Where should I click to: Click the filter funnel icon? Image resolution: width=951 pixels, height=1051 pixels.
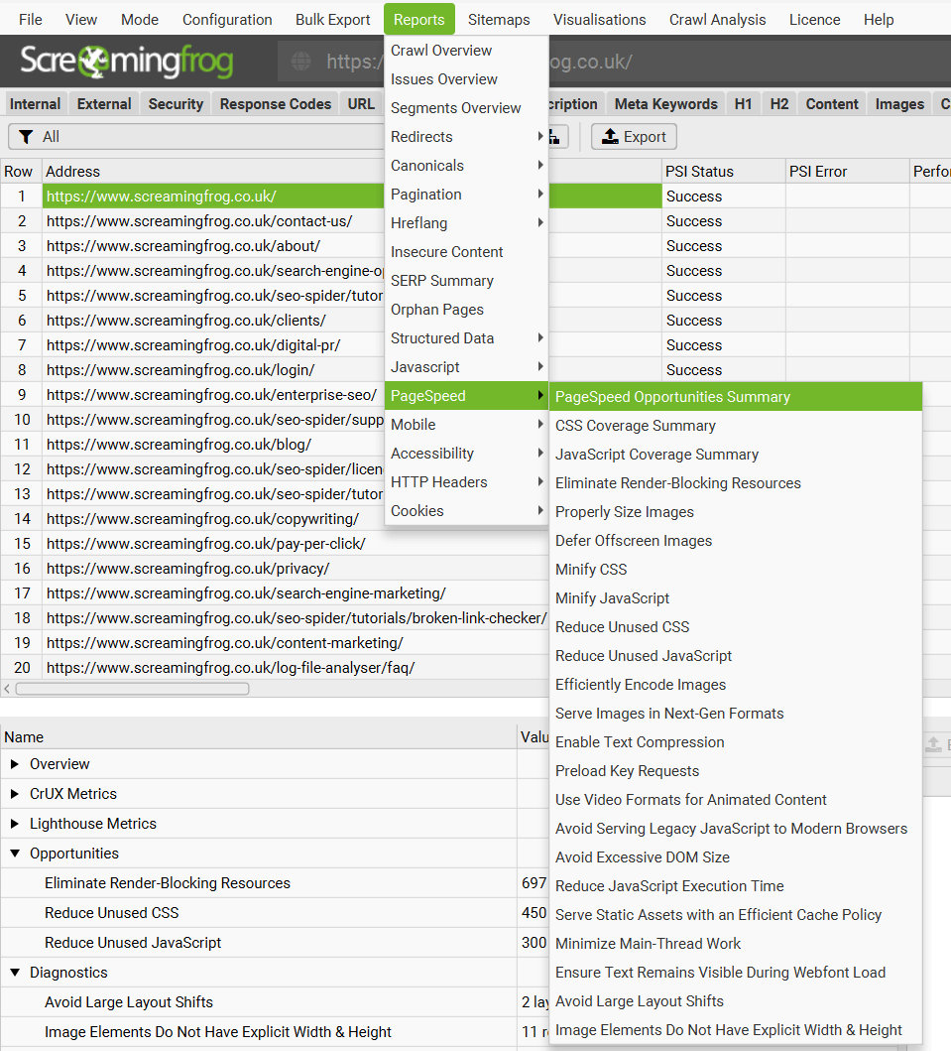pyautogui.click(x=27, y=137)
